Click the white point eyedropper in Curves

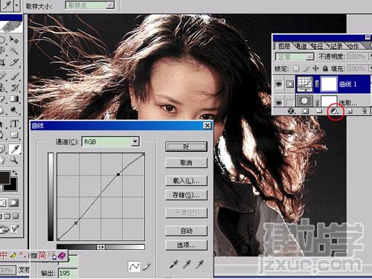pyautogui.click(x=200, y=264)
